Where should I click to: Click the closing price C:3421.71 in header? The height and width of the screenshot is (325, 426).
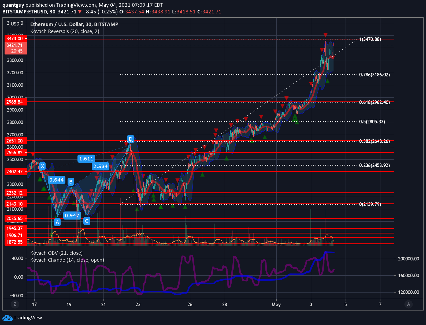pyautogui.click(x=209, y=12)
